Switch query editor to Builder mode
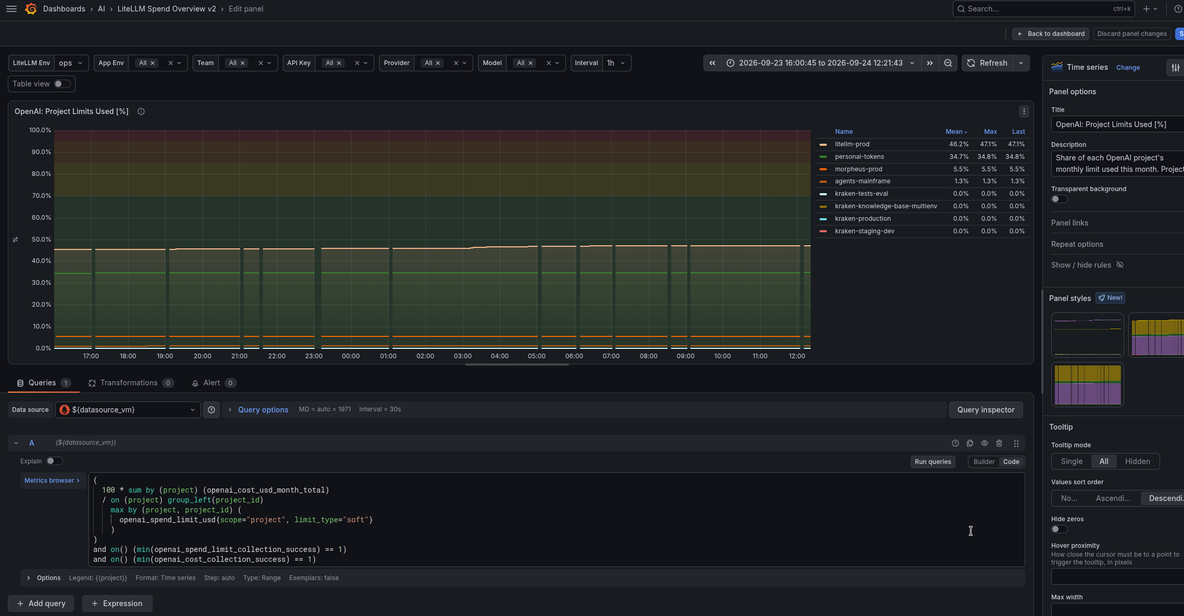The height and width of the screenshot is (616, 1184). [x=984, y=462]
